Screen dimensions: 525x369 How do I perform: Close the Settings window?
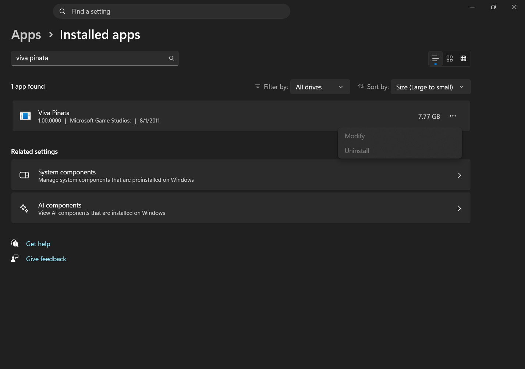(x=514, y=7)
